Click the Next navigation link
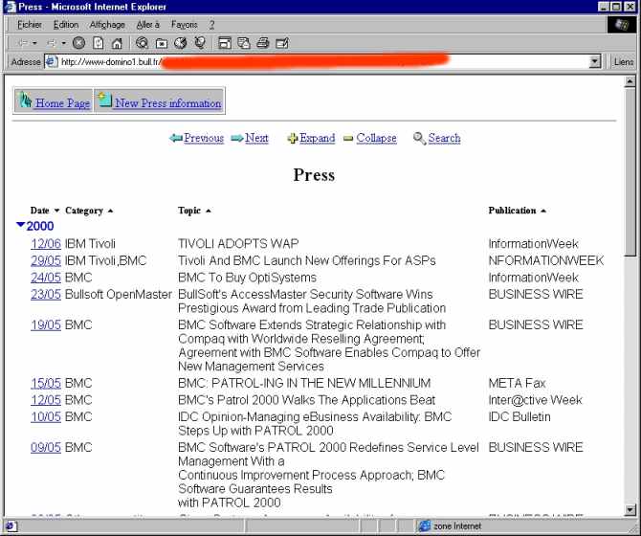Viewport: 641px width, 536px height. (x=256, y=138)
